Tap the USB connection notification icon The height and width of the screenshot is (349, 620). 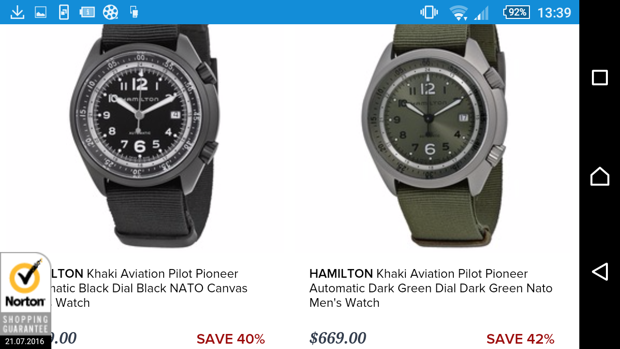134,12
